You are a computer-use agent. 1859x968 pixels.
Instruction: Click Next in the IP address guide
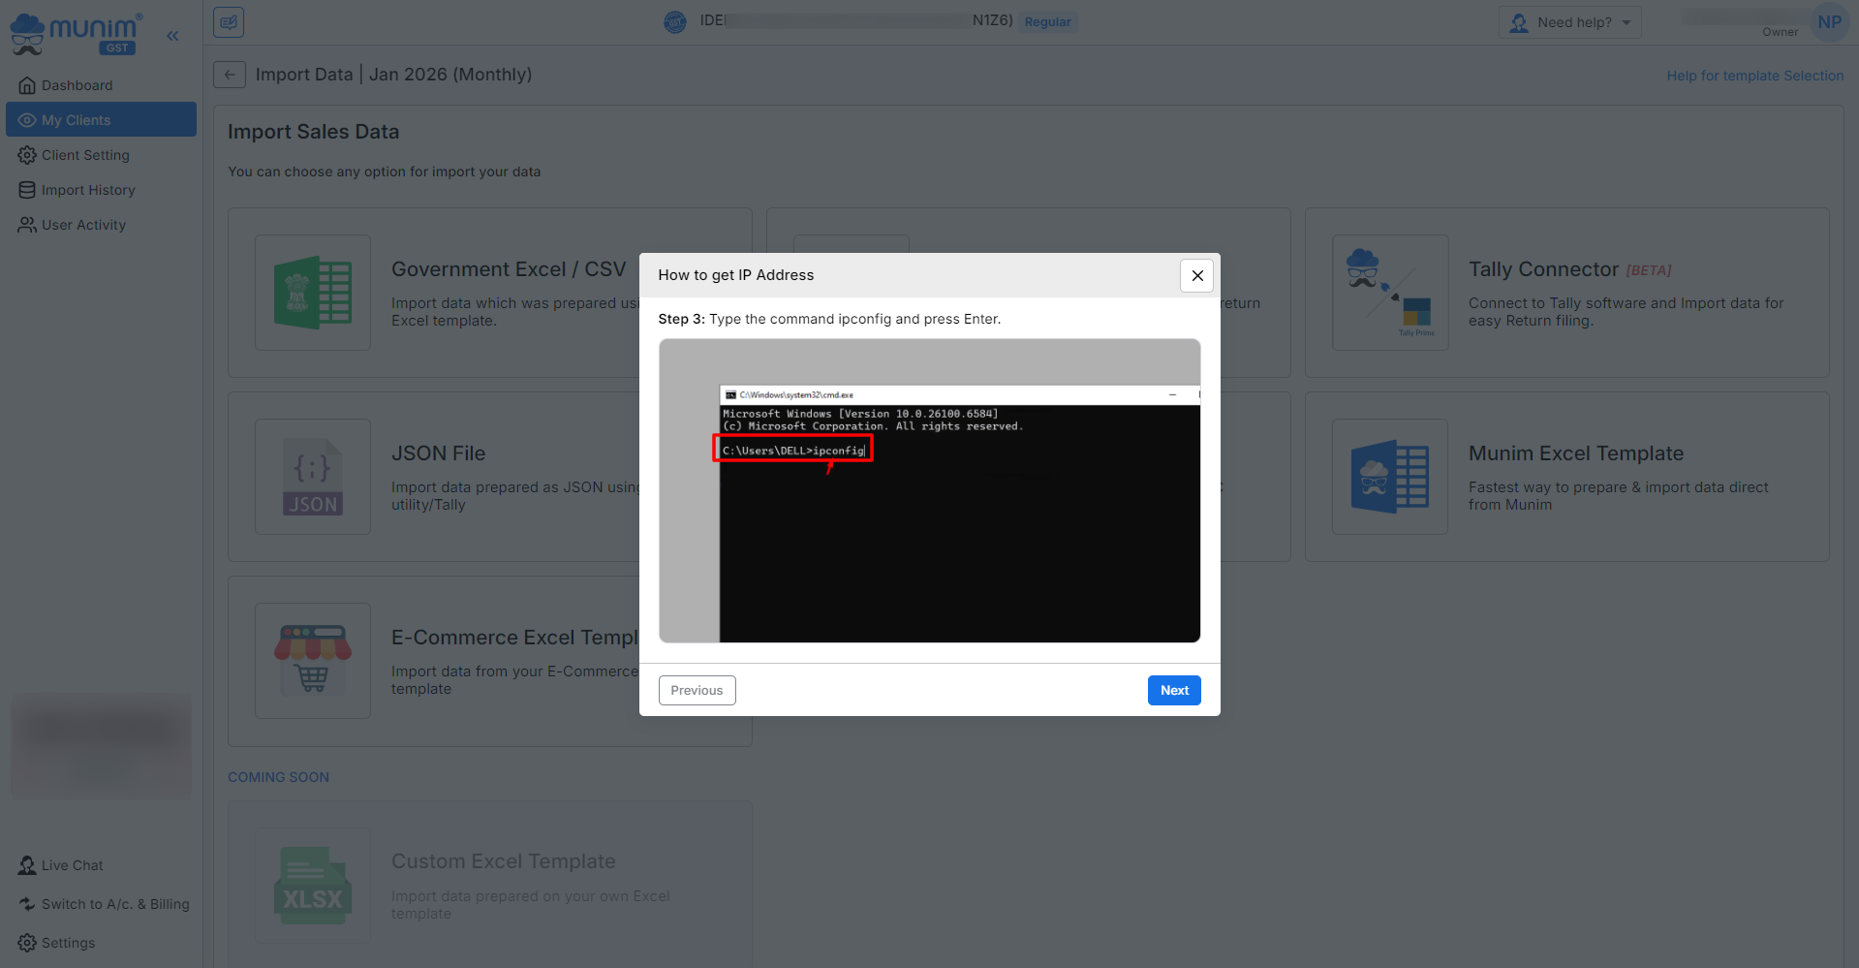(x=1173, y=690)
